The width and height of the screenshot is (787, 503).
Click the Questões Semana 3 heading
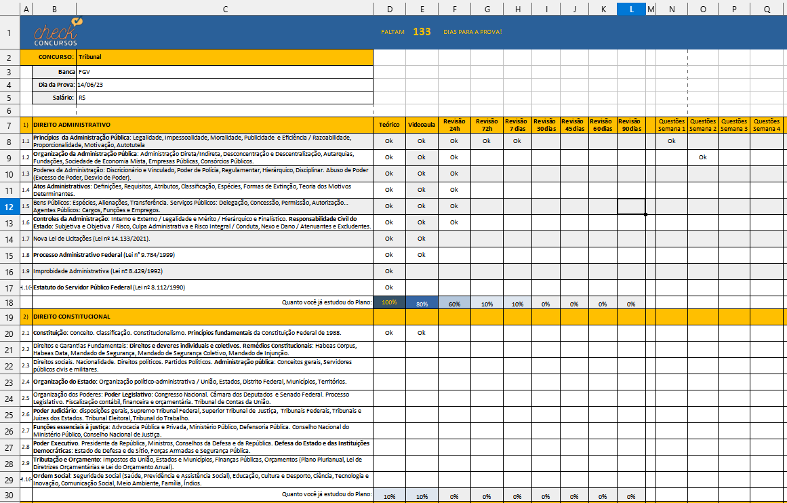pos(734,125)
